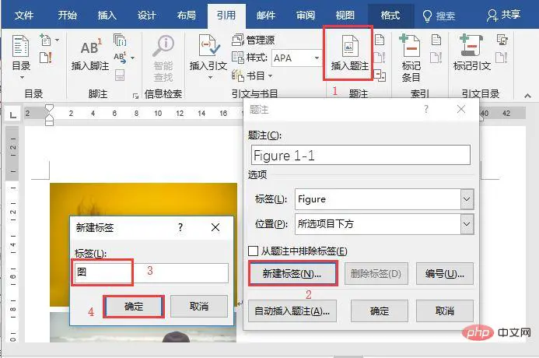Switch to the 审阅 tab
This screenshot has width=539, height=358.
click(306, 15)
